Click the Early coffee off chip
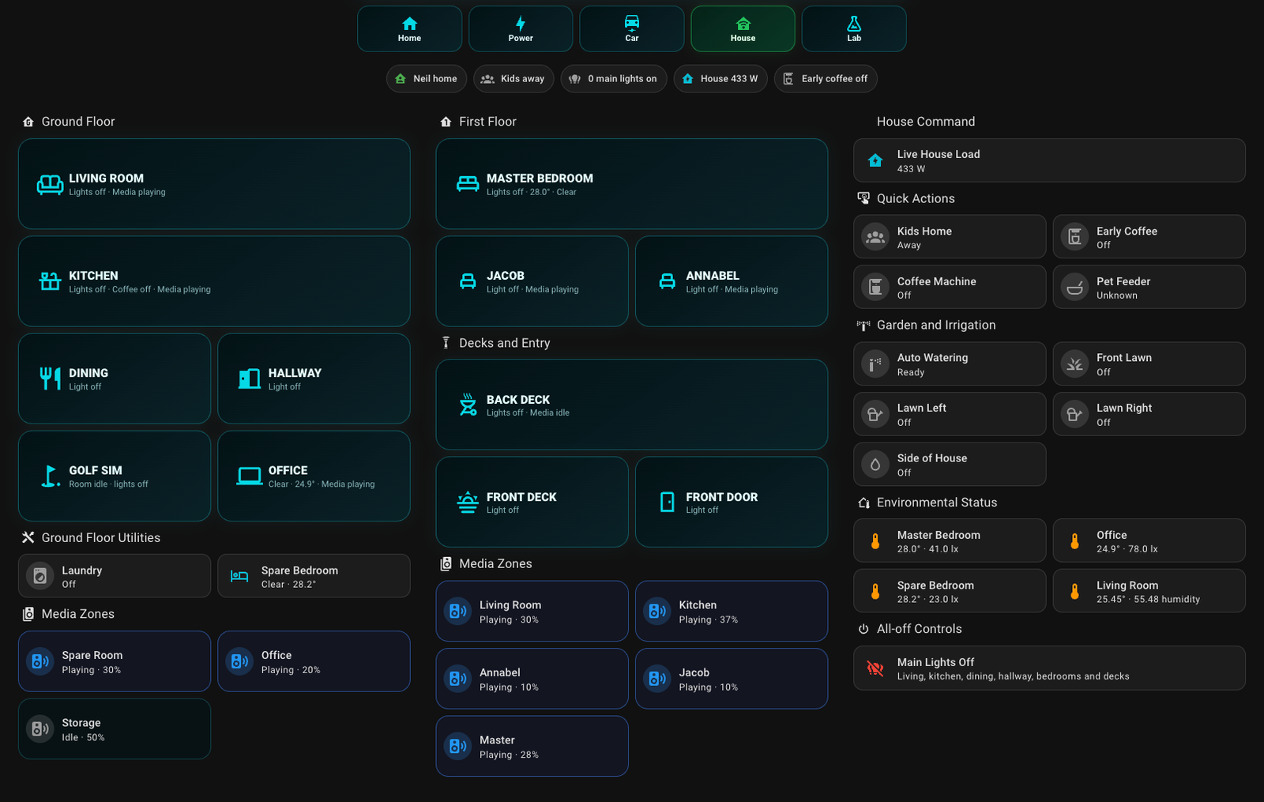1264x802 pixels. click(x=826, y=79)
